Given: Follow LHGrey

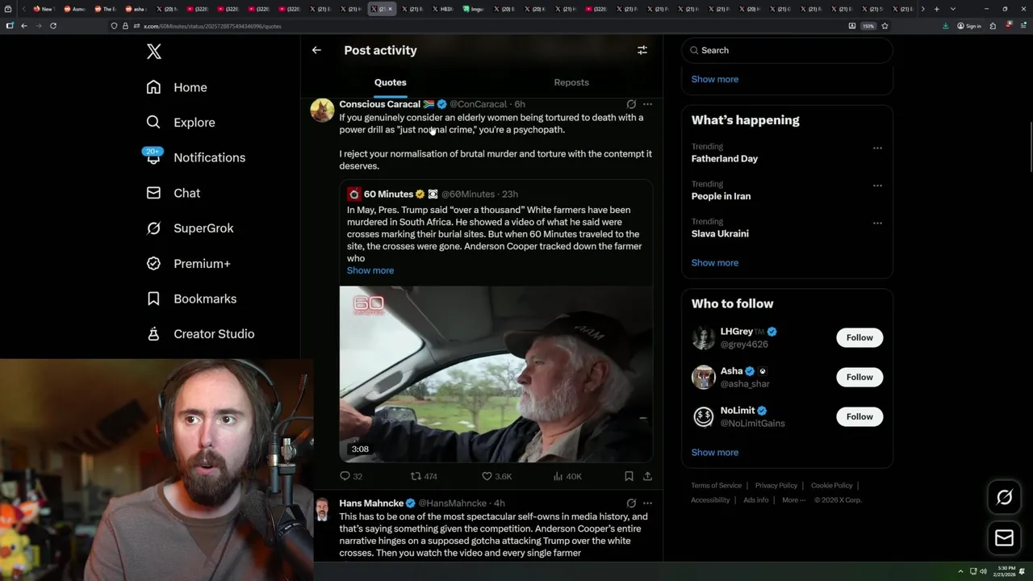Looking at the screenshot, I should (859, 337).
